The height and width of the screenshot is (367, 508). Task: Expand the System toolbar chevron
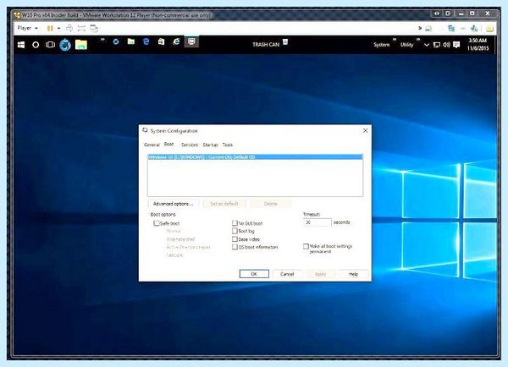(x=395, y=40)
